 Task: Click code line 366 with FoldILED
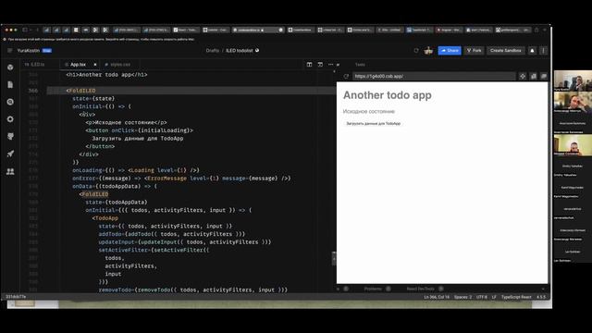tap(191, 91)
